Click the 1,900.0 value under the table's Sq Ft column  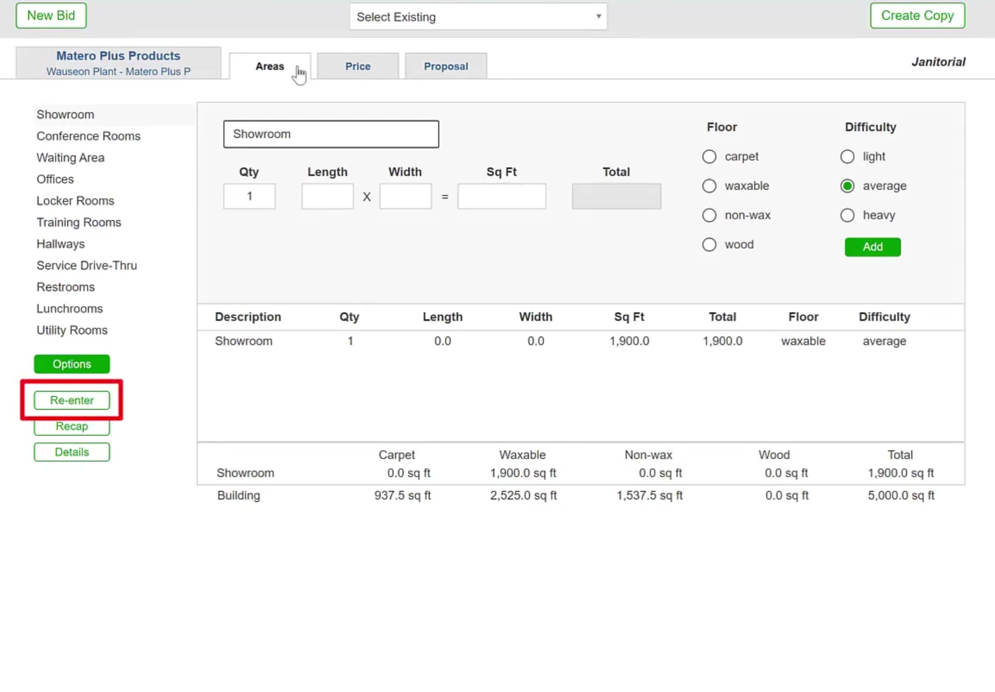[x=629, y=341]
